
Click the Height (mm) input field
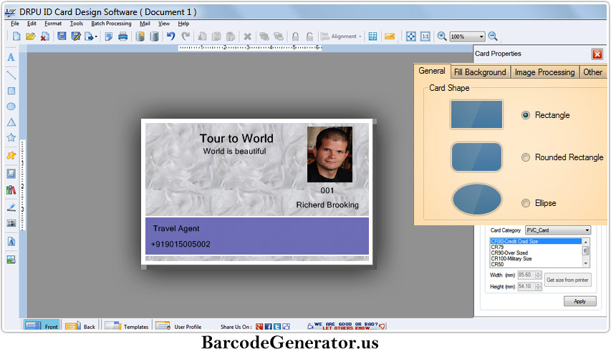[x=526, y=286]
